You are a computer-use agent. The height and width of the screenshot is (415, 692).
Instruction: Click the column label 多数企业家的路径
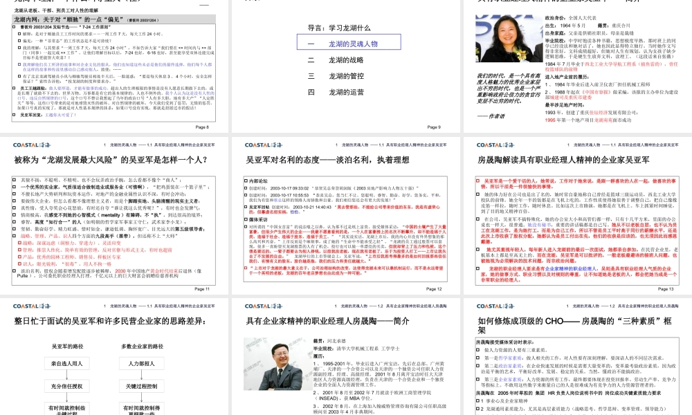click(142, 347)
